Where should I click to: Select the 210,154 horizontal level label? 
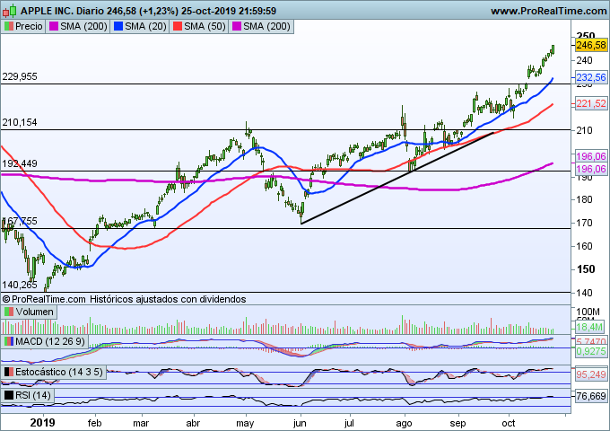20,123
